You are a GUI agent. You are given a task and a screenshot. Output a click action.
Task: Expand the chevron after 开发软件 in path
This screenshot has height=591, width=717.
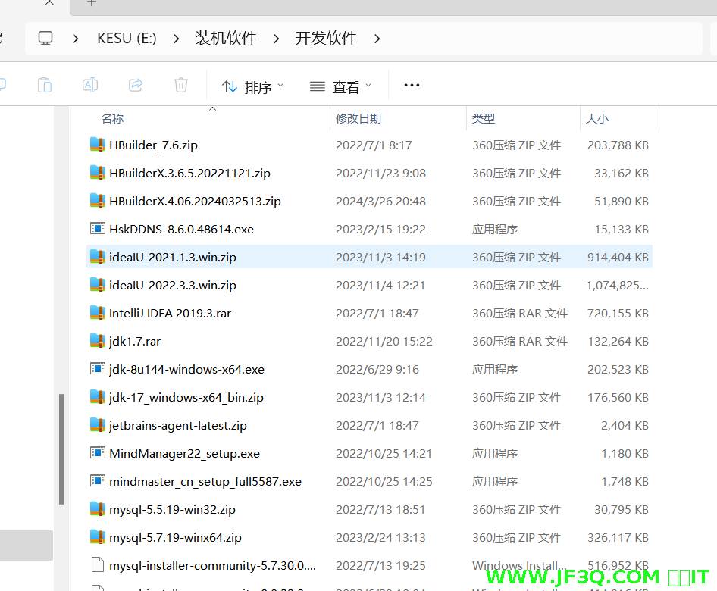[377, 38]
